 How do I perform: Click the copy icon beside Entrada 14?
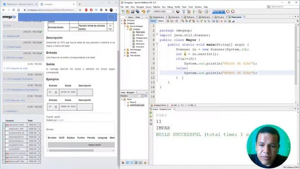tap(56, 107)
